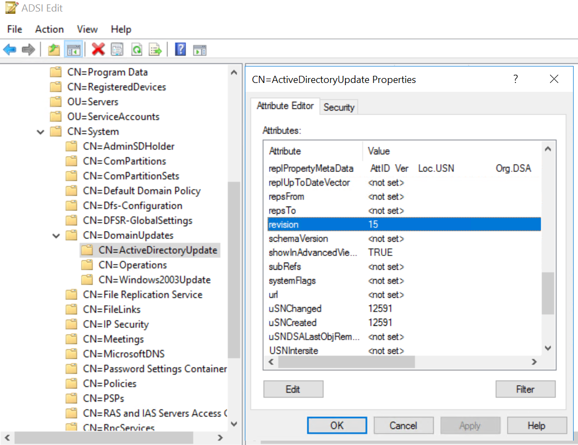The height and width of the screenshot is (445, 578).
Task: Click the Filter button
Action: coord(525,389)
